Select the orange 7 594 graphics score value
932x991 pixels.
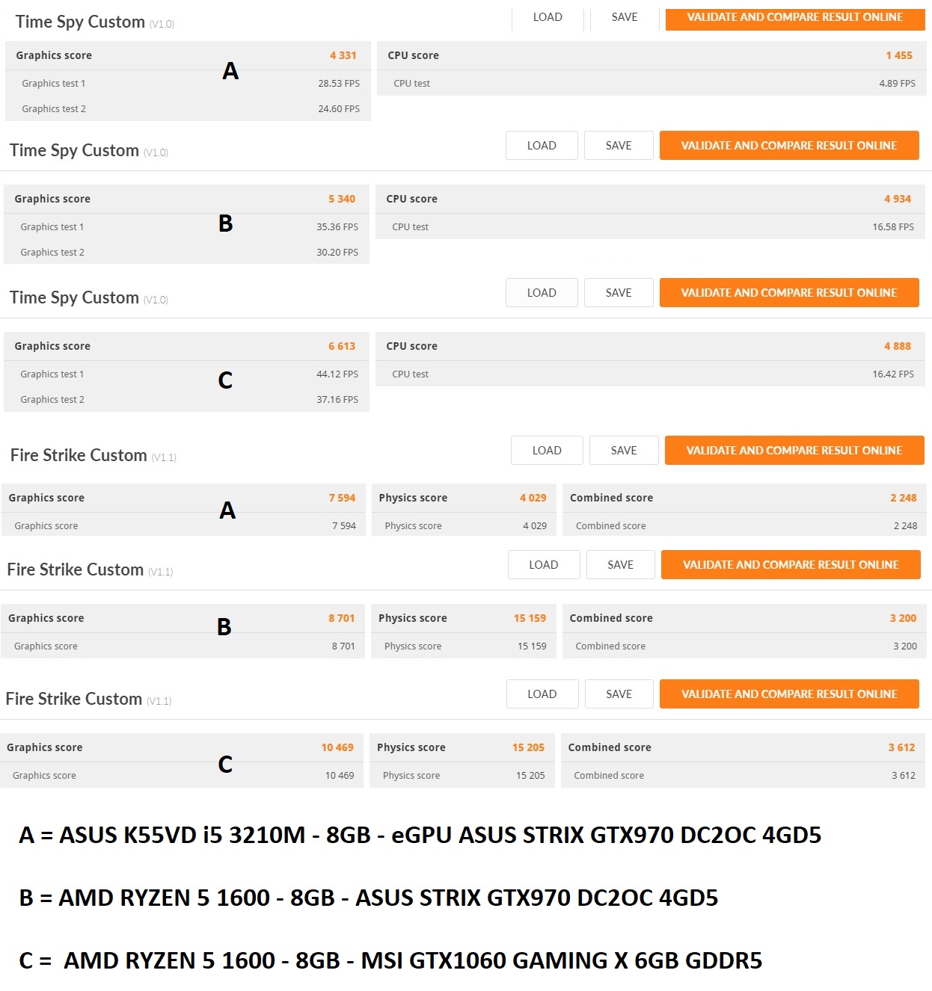(x=342, y=498)
